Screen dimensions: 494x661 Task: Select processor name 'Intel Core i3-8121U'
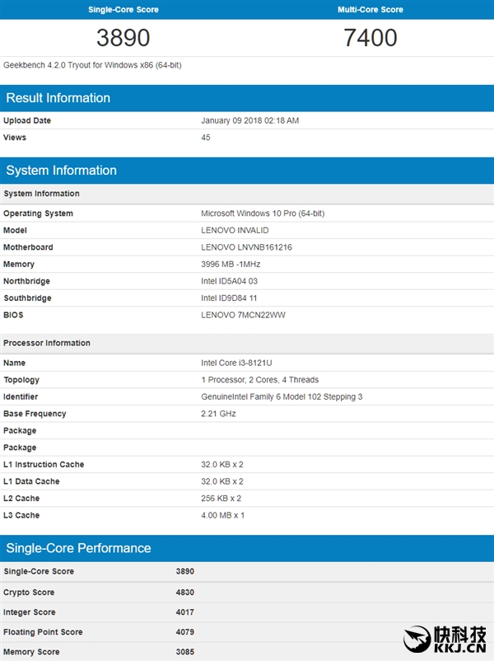point(236,363)
